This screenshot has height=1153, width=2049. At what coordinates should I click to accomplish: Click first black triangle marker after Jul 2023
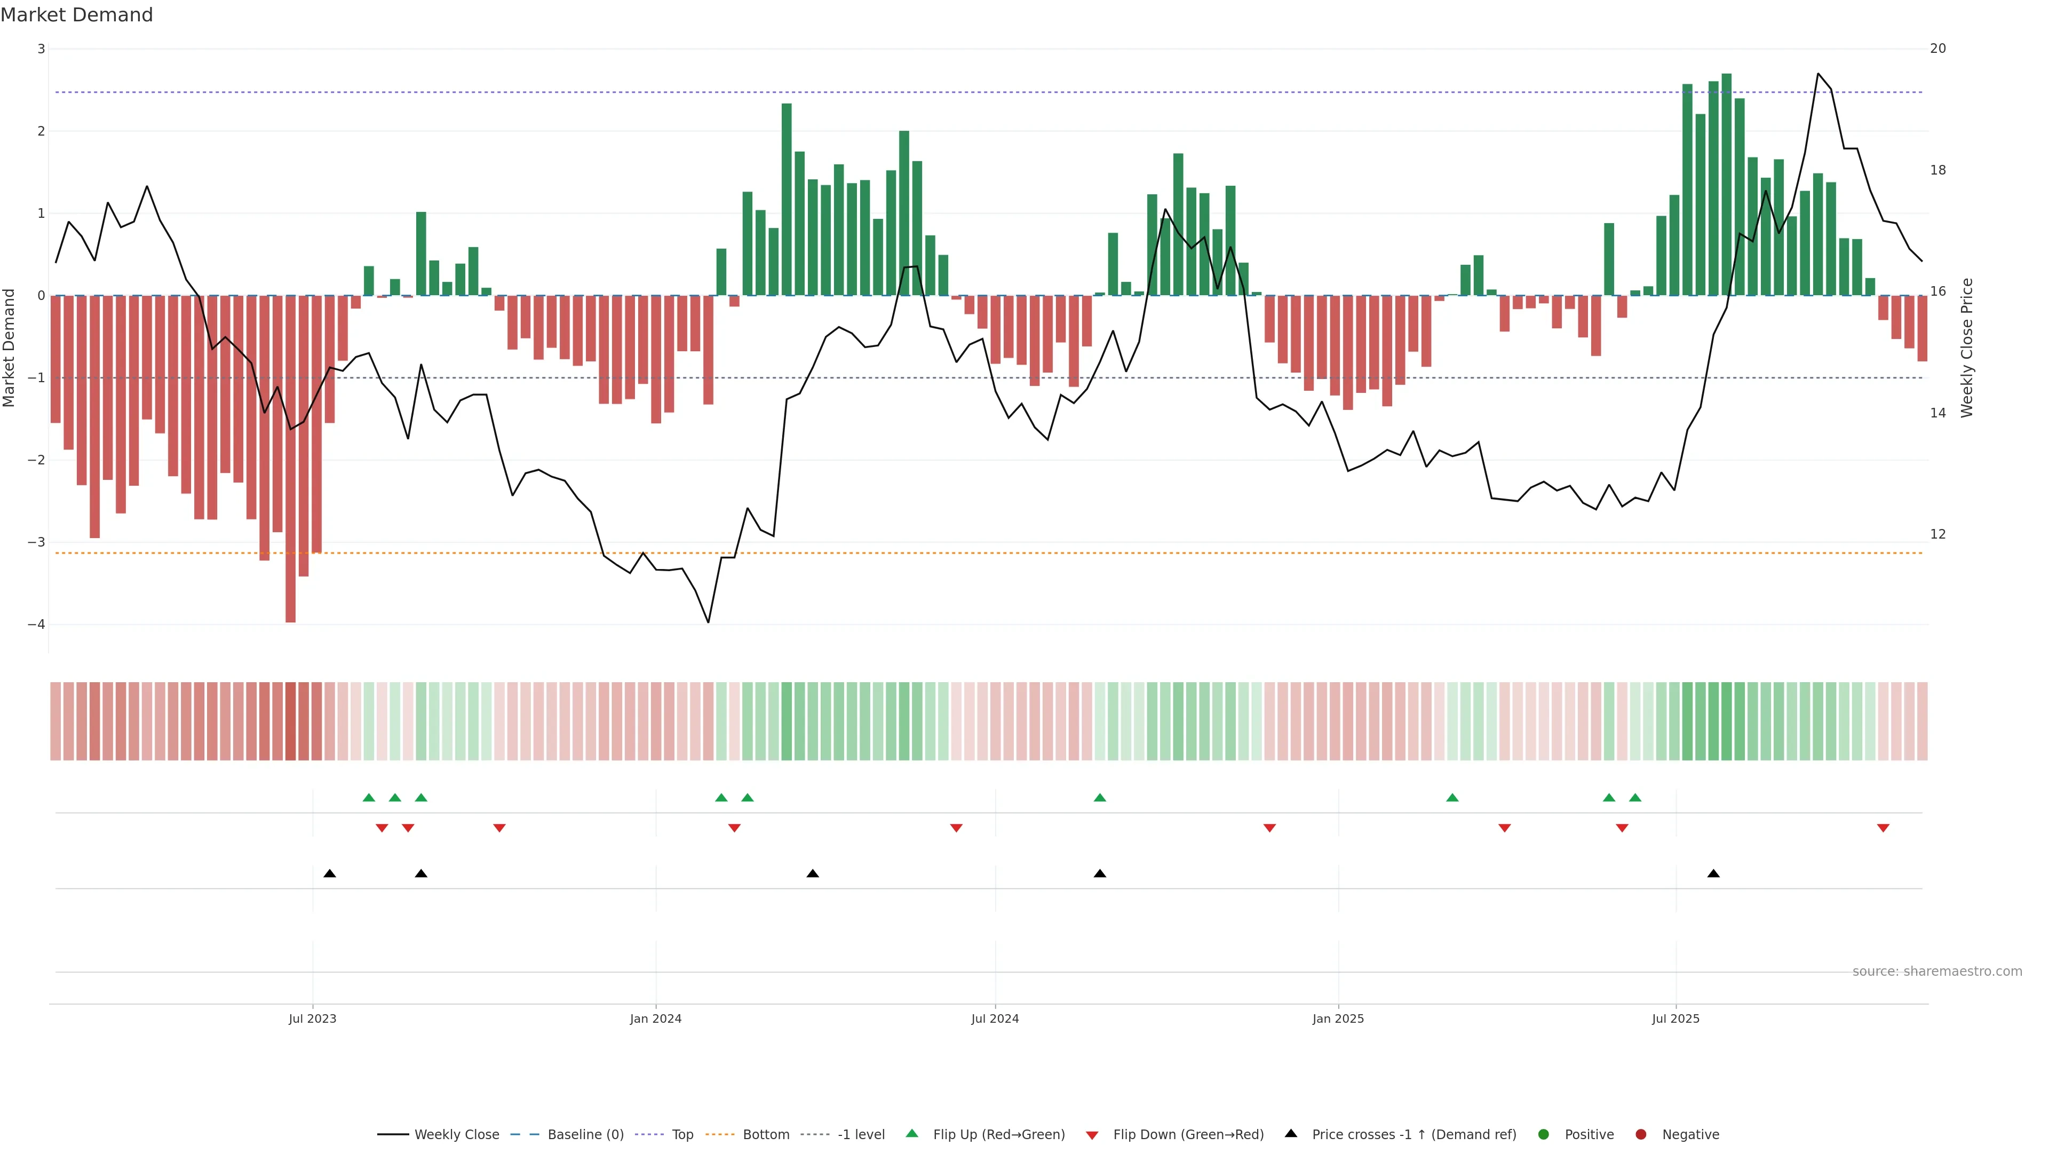pyautogui.click(x=329, y=874)
